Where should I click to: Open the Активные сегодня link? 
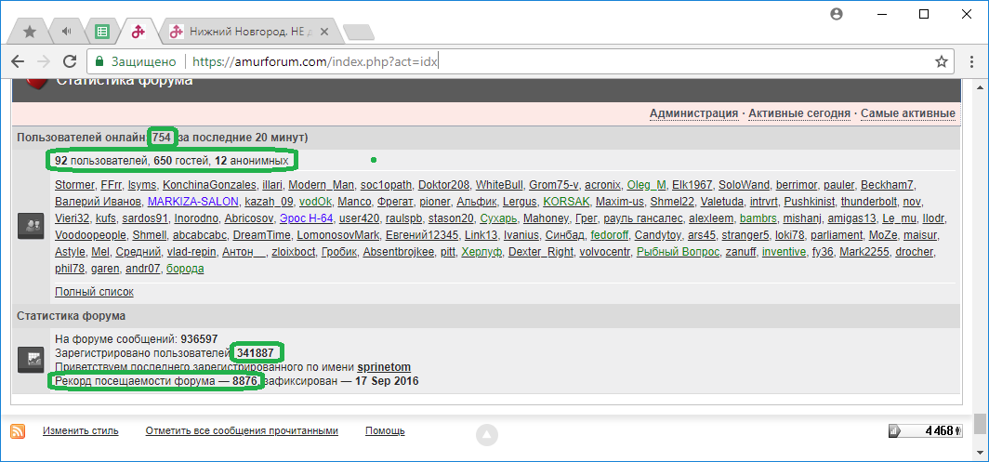798,113
